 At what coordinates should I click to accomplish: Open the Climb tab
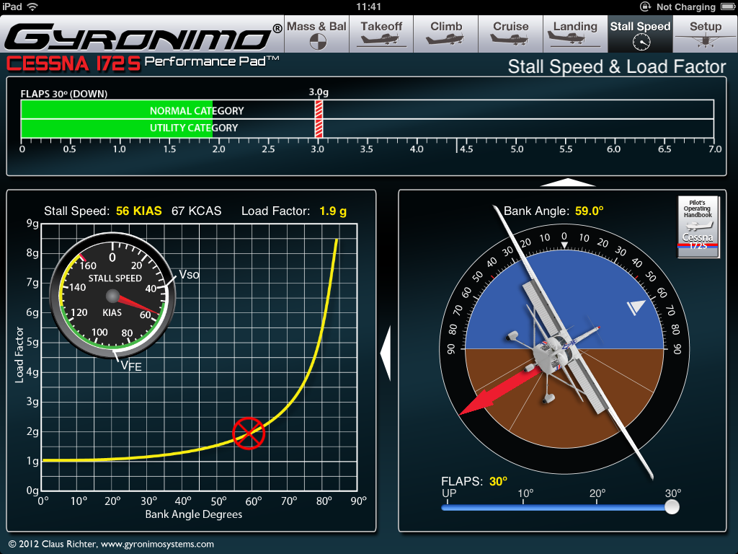coord(445,34)
